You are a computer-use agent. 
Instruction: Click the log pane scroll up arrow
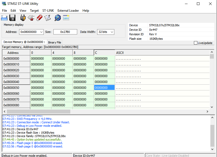[212, 117]
